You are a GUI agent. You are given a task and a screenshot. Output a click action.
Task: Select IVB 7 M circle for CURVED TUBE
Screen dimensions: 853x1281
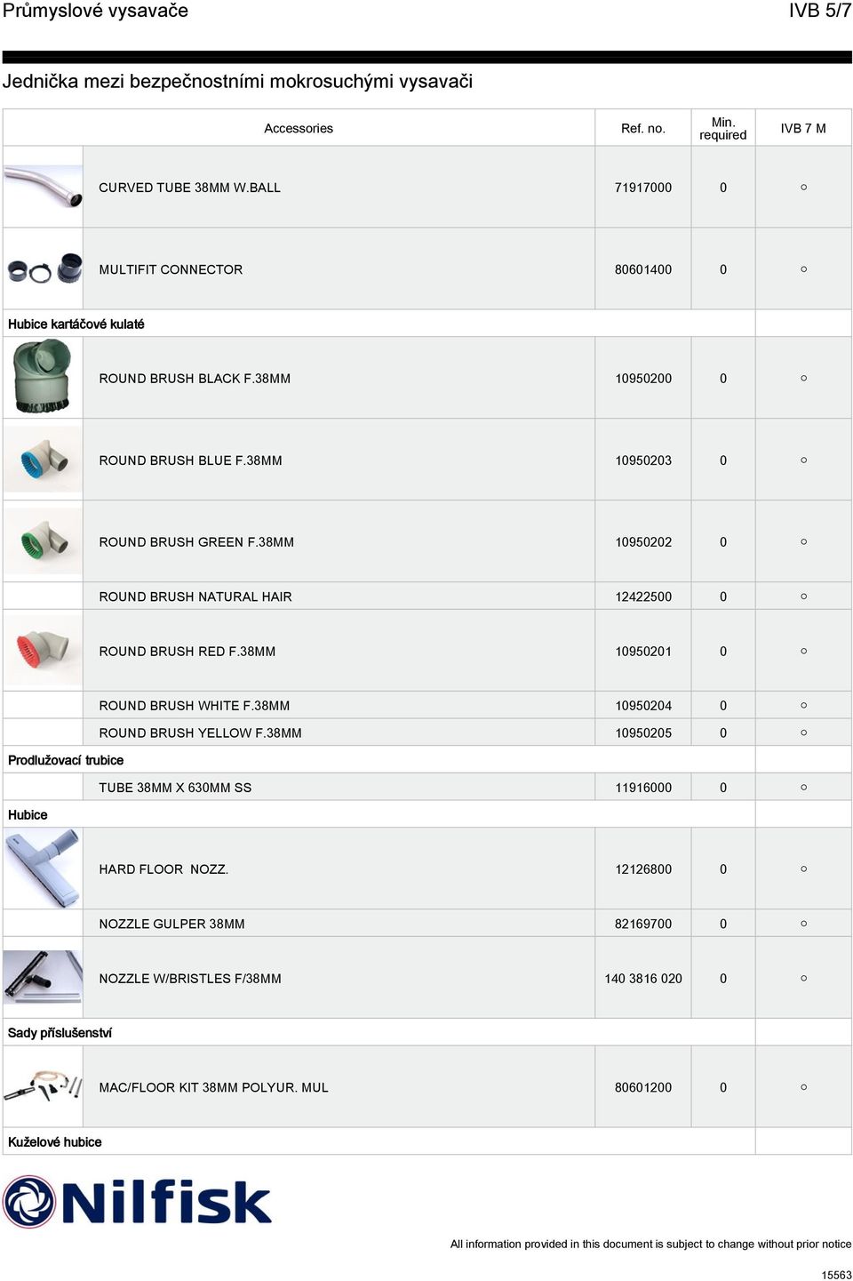point(803,188)
